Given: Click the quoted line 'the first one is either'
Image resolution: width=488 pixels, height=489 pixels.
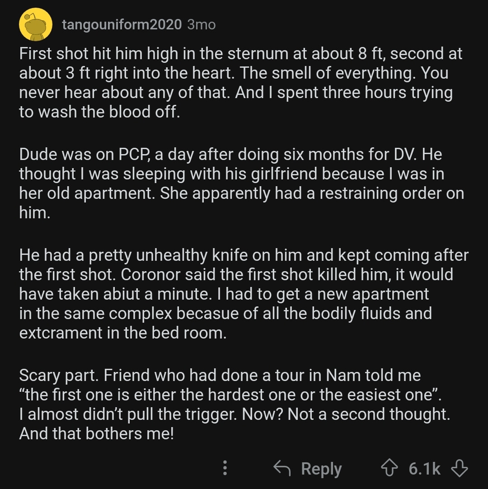Looking at the screenshot, I should click(230, 395).
